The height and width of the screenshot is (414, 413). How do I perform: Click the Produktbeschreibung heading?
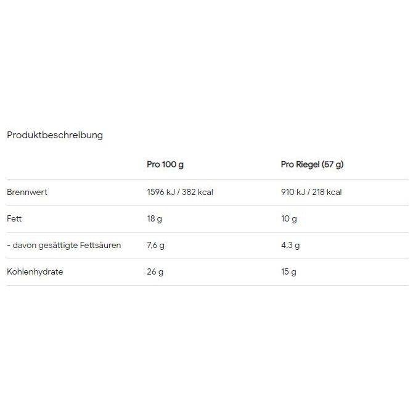pos(55,135)
